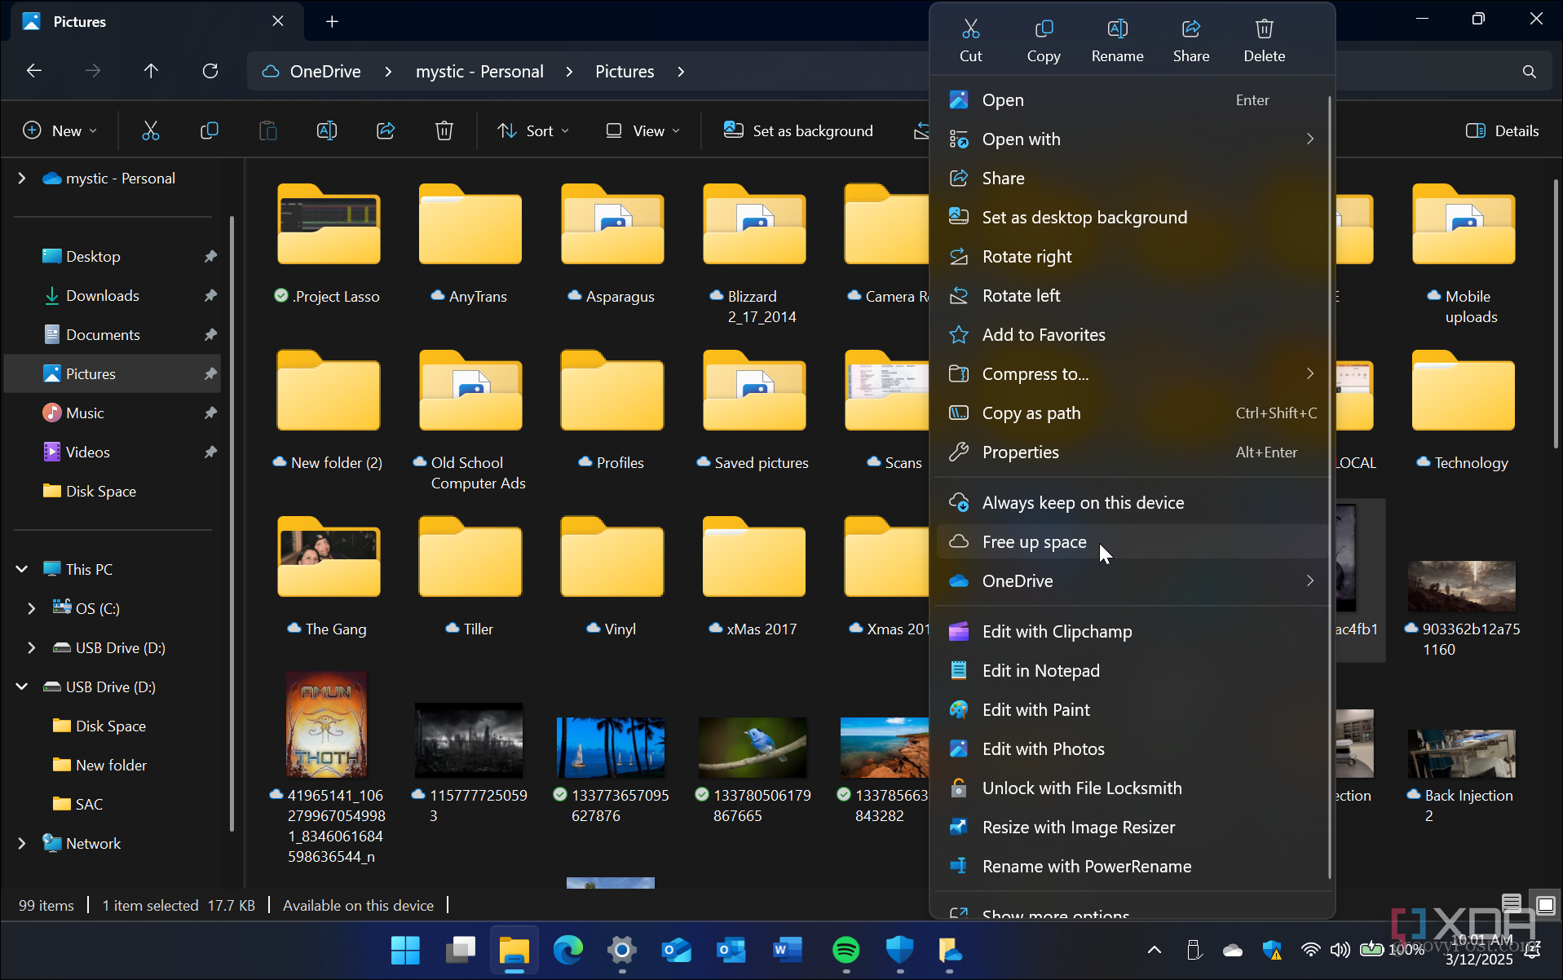Click mystic - Personal breadcrumb
This screenshot has width=1563, height=980.
(479, 72)
